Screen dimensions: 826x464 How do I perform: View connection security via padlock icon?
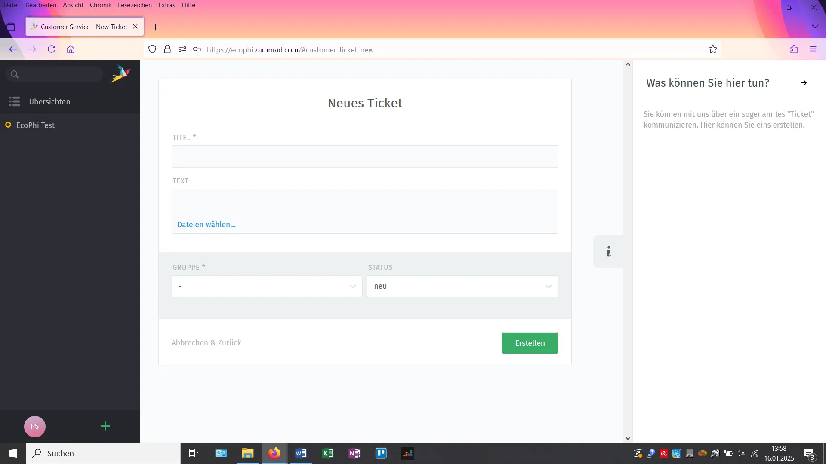tap(167, 49)
